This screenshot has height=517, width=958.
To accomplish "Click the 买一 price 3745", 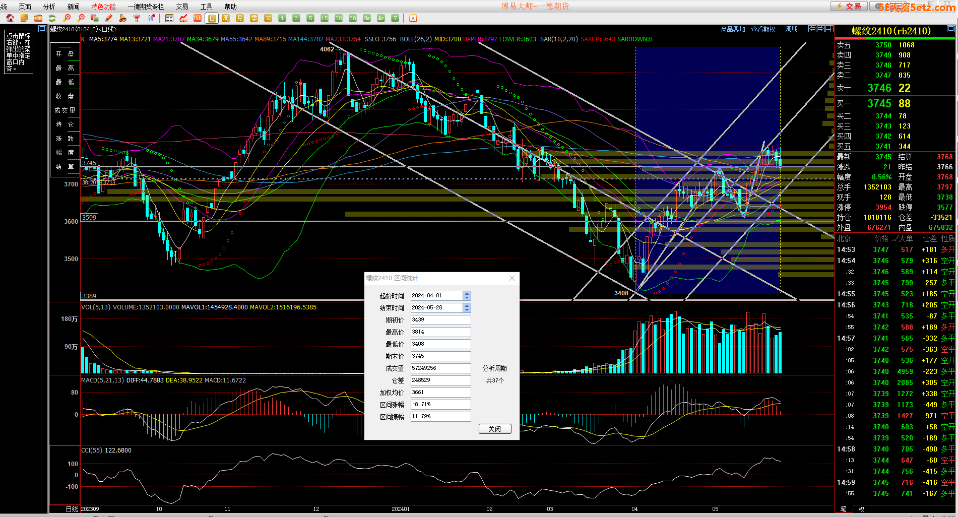I will 879,103.
